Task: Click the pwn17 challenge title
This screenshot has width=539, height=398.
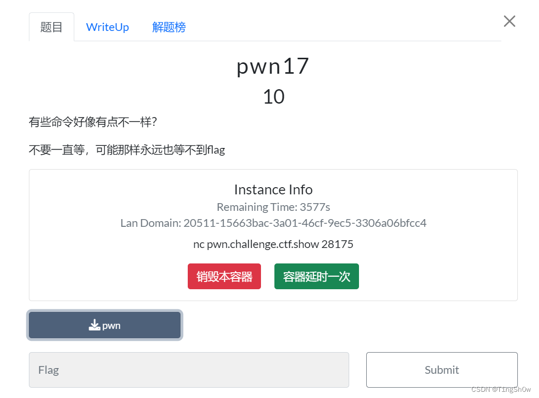Action: 273,66
